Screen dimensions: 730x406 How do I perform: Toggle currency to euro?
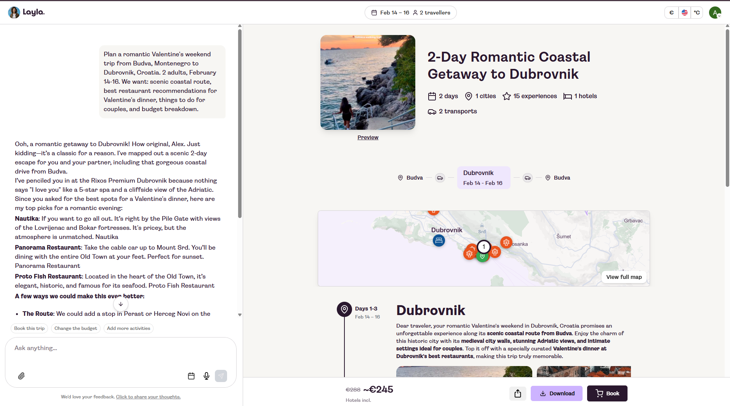[671, 13]
